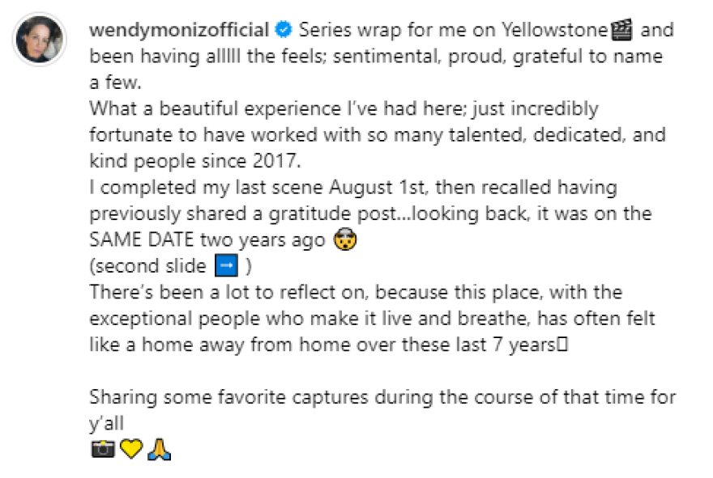Screen dimensions: 713x478
Task: Open the wendymonizofficial profile picture
Action: pos(40,39)
